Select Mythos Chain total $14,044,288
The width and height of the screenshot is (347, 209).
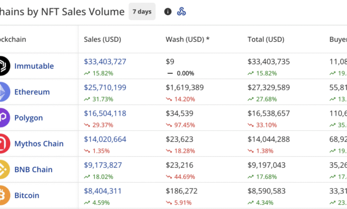pyautogui.click(x=269, y=139)
